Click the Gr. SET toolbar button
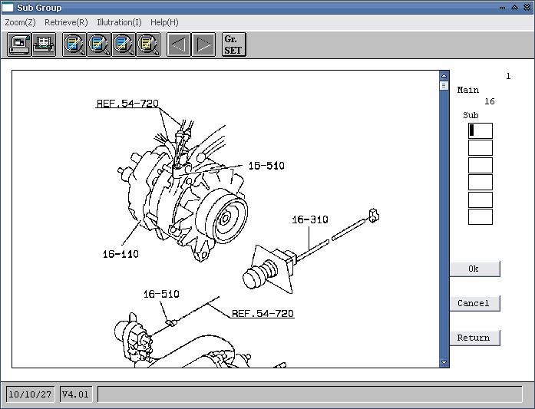 233,45
